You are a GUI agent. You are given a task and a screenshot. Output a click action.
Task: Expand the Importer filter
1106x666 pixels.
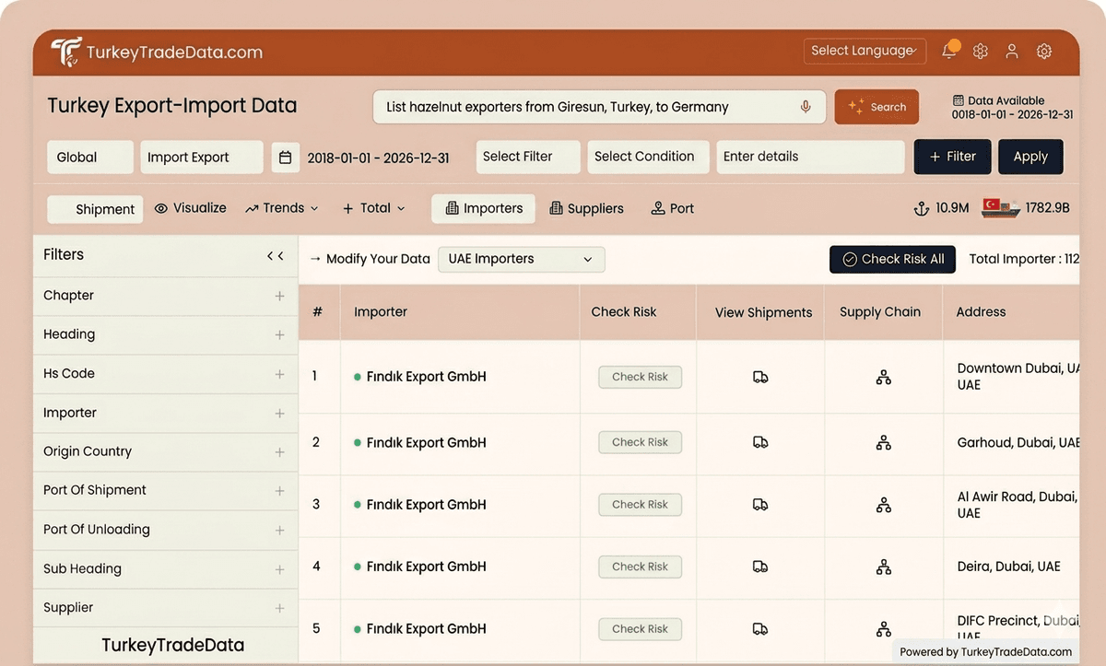tap(279, 414)
